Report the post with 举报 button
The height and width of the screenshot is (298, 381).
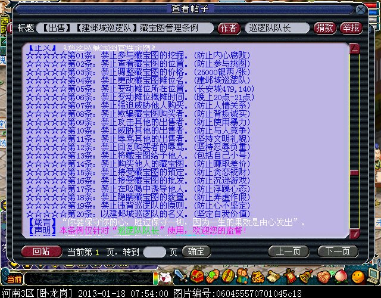click(351, 28)
